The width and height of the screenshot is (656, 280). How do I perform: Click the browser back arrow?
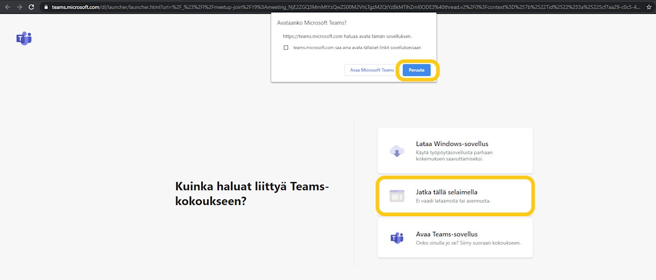click(7, 7)
